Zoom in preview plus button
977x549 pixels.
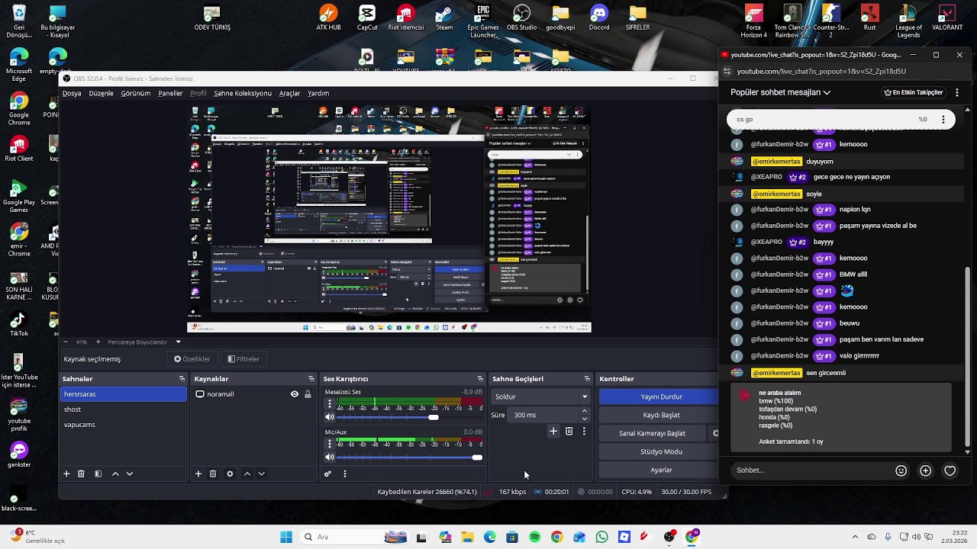pos(97,342)
